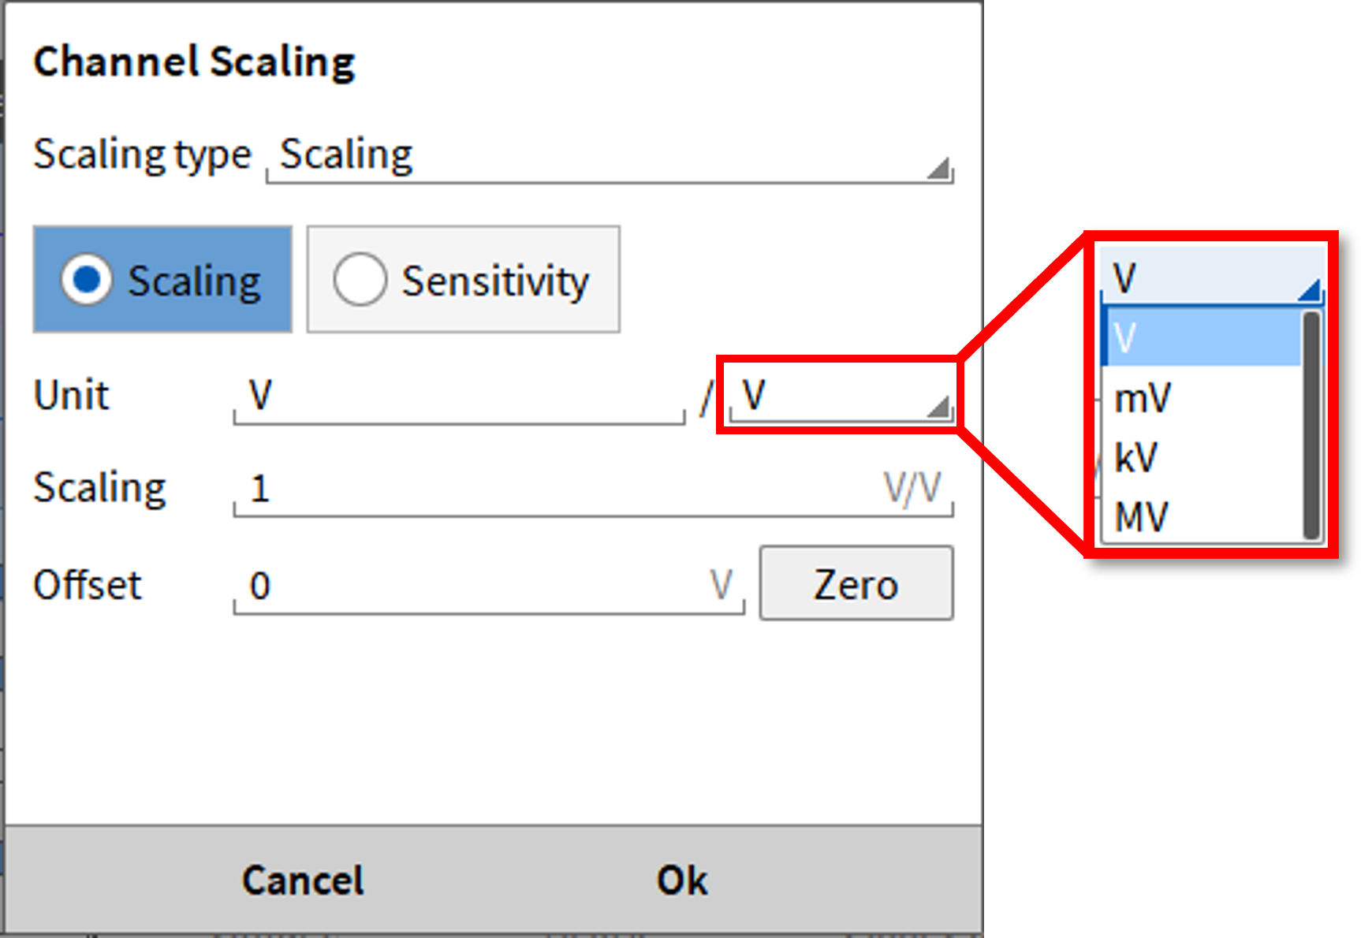Click the blue arrow on expanded dropdown
The height and width of the screenshot is (938, 1361).
(1309, 291)
